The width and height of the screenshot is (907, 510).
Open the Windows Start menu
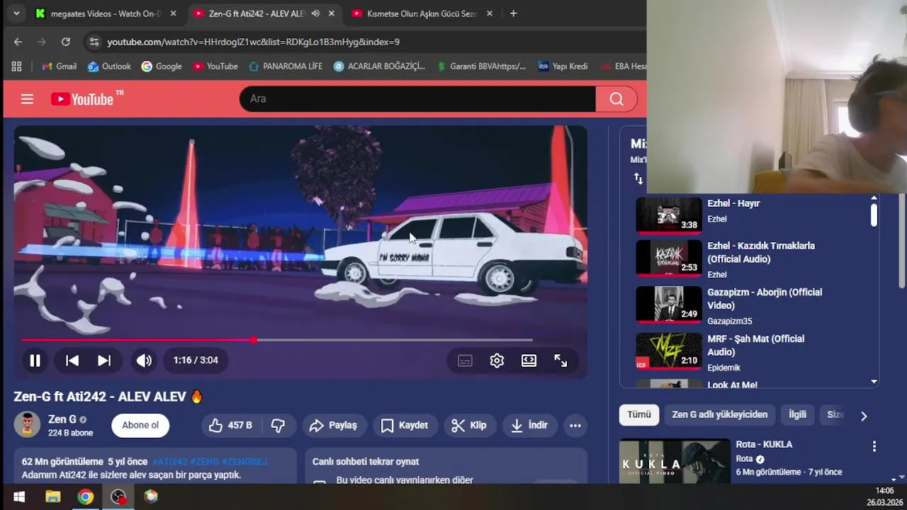(19, 497)
